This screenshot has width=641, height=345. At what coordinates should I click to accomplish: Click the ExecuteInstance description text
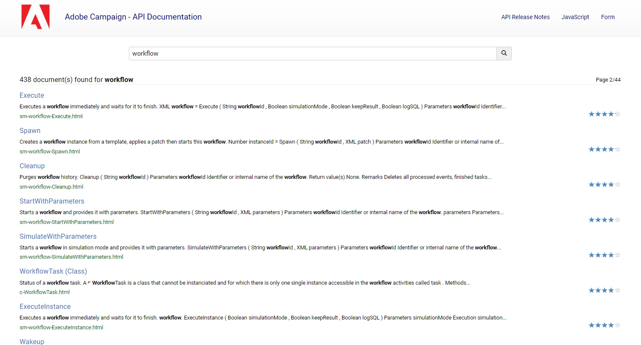click(x=263, y=318)
